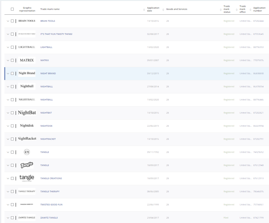The image size is (269, 223).
Task: Expand the NIGHTRACKET row chevron
Action: 8,139
